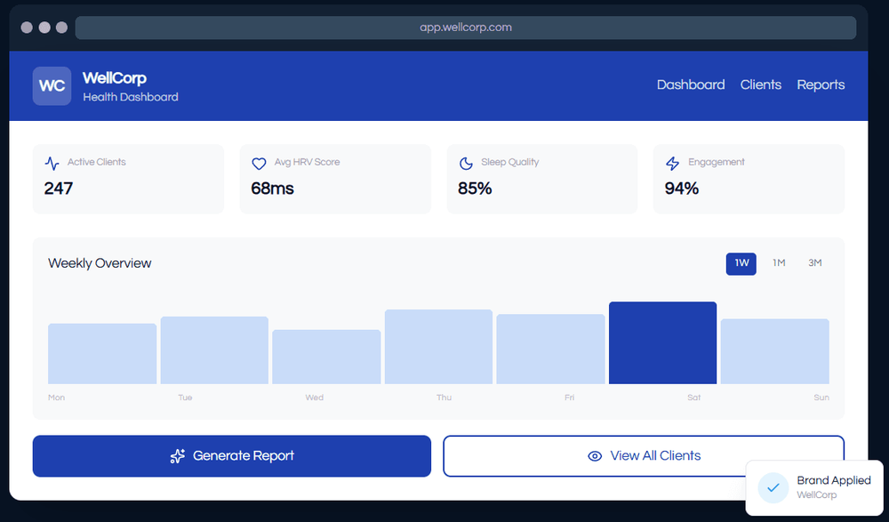This screenshot has width=889, height=522.
Task: Click the heart icon for Avg HRV Score
Action: coord(259,164)
